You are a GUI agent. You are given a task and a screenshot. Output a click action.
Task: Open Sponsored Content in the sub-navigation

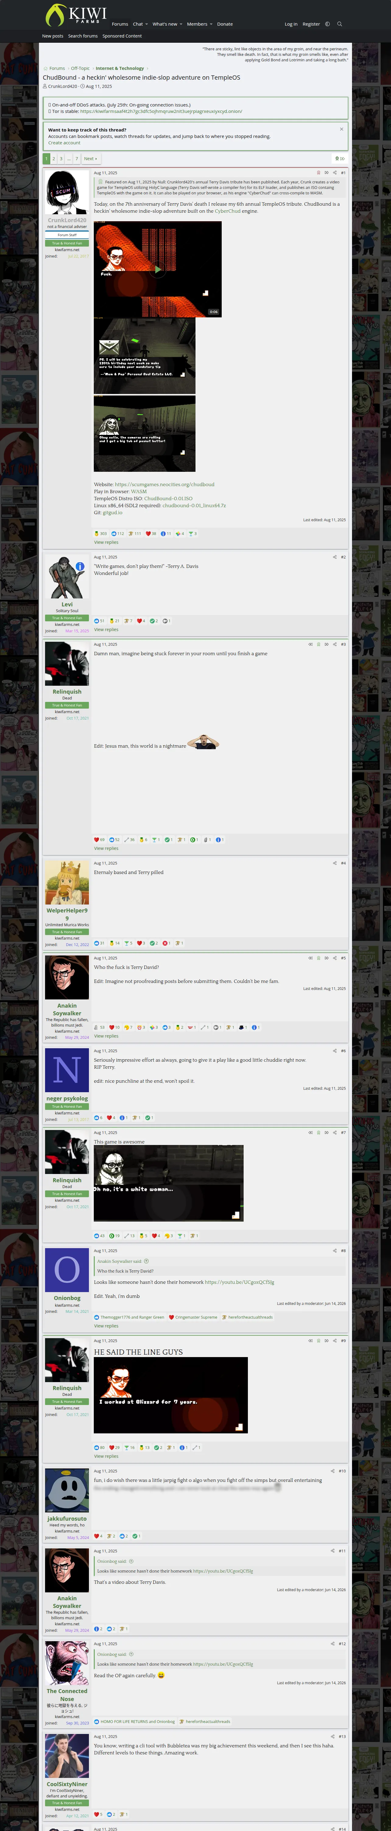(x=122, y=36)
